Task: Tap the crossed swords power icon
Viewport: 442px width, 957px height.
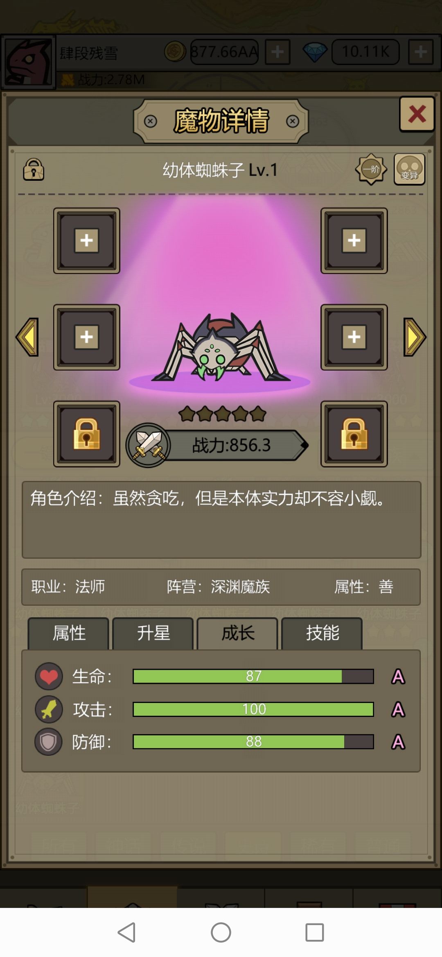Action: [148, 445]
